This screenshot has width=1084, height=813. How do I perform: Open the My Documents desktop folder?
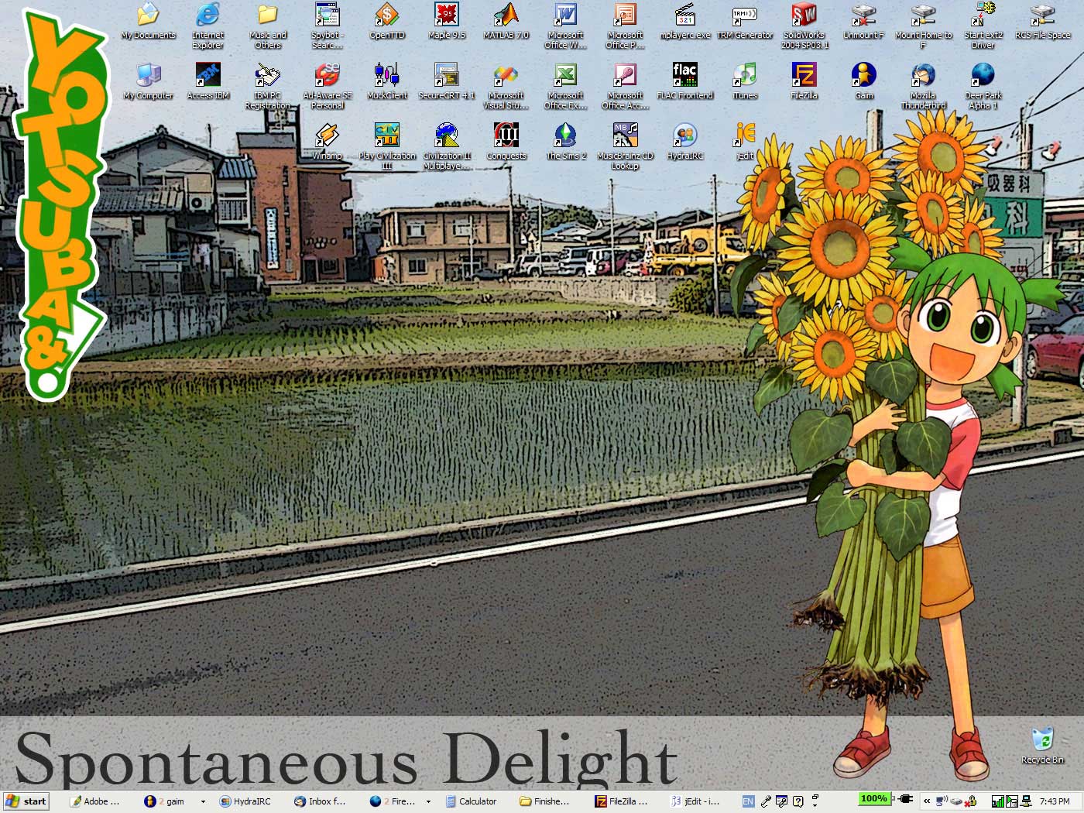point(148,21)
